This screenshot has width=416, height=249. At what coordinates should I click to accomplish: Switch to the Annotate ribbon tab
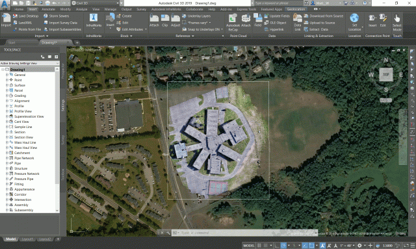48,9
